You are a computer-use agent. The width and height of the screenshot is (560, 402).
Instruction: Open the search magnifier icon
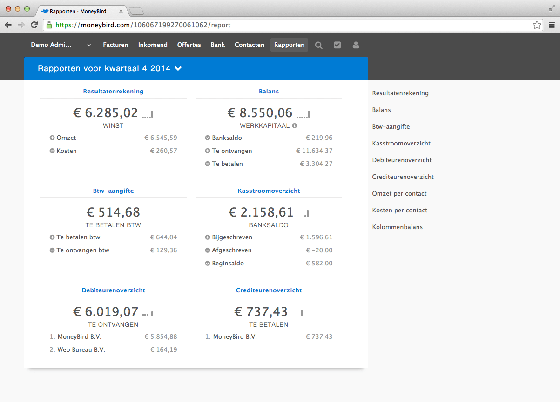click(318, 45)
